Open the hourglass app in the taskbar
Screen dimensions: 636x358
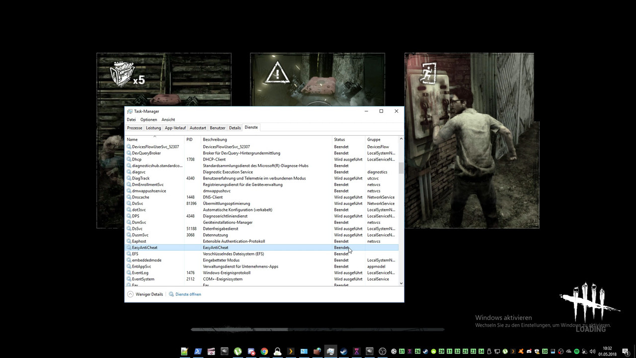point(357,352)
